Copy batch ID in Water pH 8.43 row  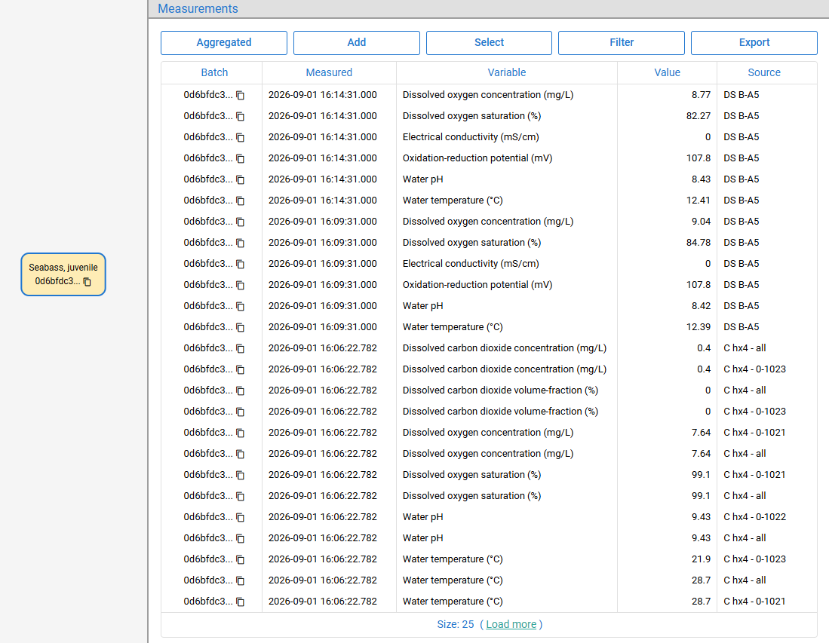[x=240, y=179]
